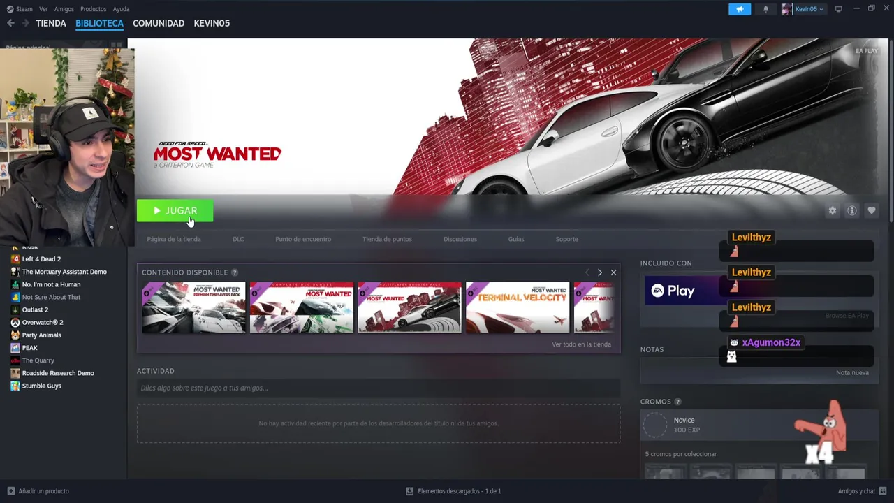Click the Overwatch 2 game icon
This screenshot has width=894, height=503.
[x=15, y=323]
